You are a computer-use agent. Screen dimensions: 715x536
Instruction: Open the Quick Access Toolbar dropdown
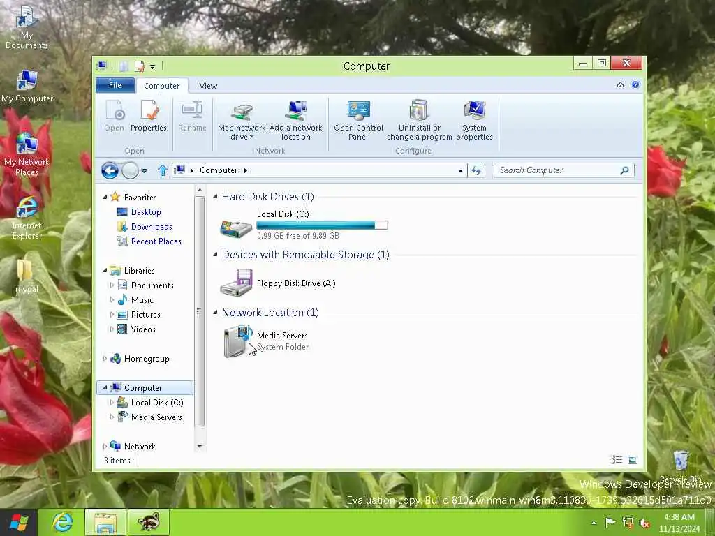153,67
